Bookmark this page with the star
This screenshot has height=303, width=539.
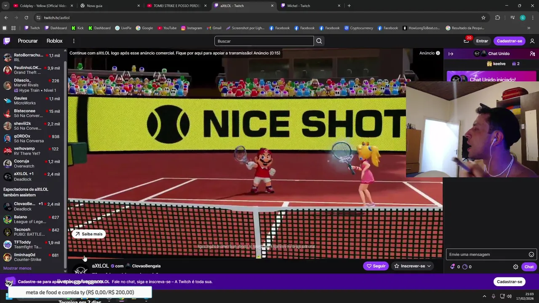[483, 18]
